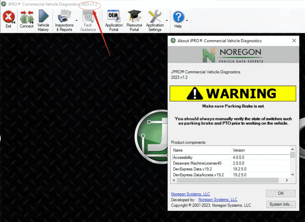Expand Inspections & Reports dropdown arrow
Screen dimensions: 305x222
[x=76, y=20]
